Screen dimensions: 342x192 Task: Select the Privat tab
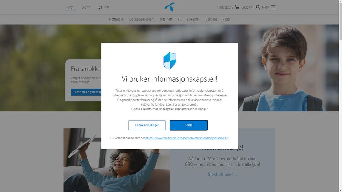click(x=69, y=7)
